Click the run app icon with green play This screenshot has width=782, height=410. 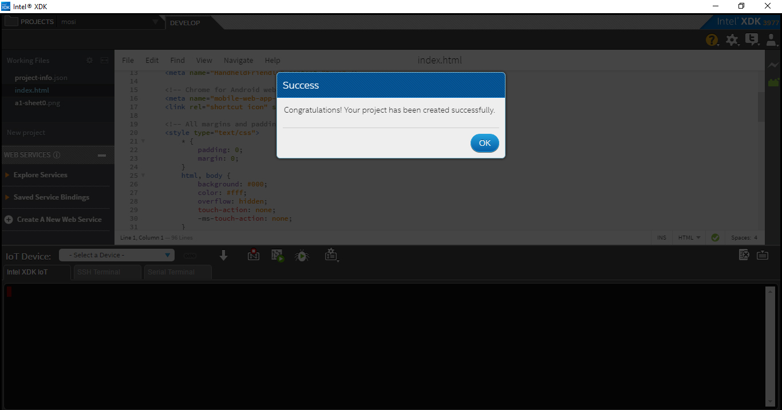(x=278, y=256)
